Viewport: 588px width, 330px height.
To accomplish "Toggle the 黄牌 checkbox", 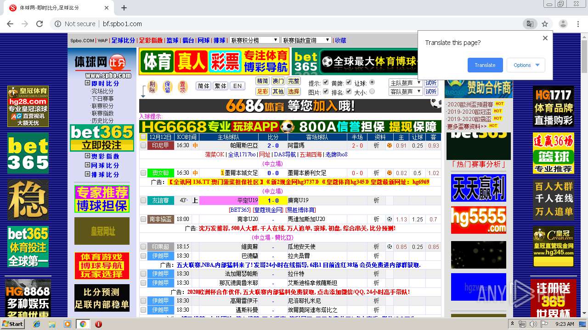I will tap(349, 82).
